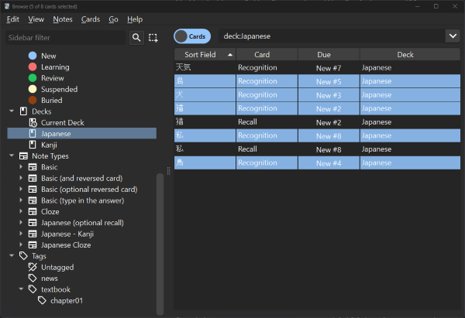Expand Basic (and reversed card) note type
Viewport: 465px width, 318px height.
coord(21,178)
